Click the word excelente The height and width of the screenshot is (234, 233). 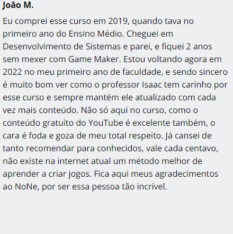point(151,123)
